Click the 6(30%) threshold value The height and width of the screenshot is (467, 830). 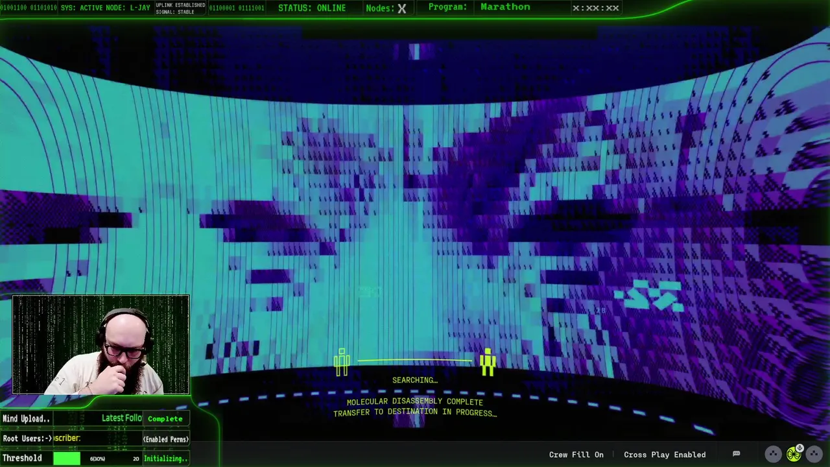(x=97, y=459)
